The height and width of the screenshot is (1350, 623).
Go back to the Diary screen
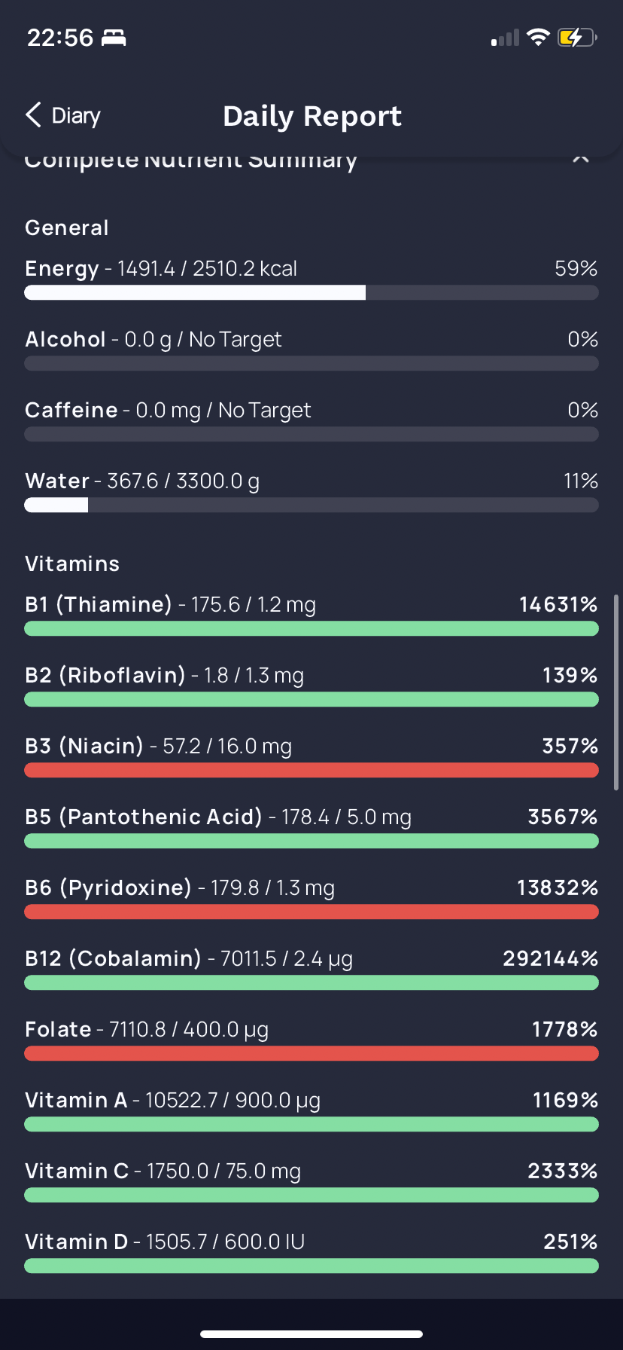click(x=63, y=115)
